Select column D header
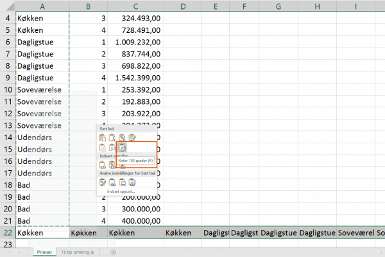 click(182, 6)
